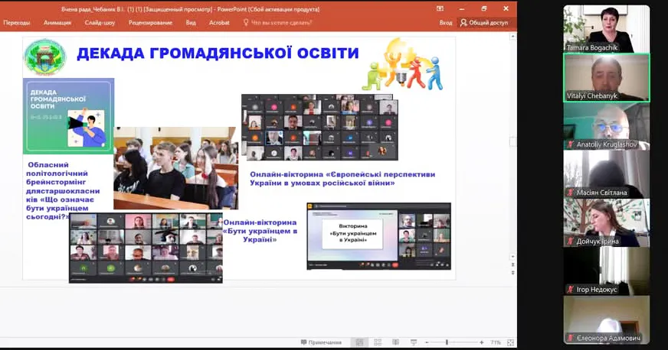Switch to Слайд-шоу tab
The height and width of the screenshot is (350, 668).
click(x=100, y=23)
